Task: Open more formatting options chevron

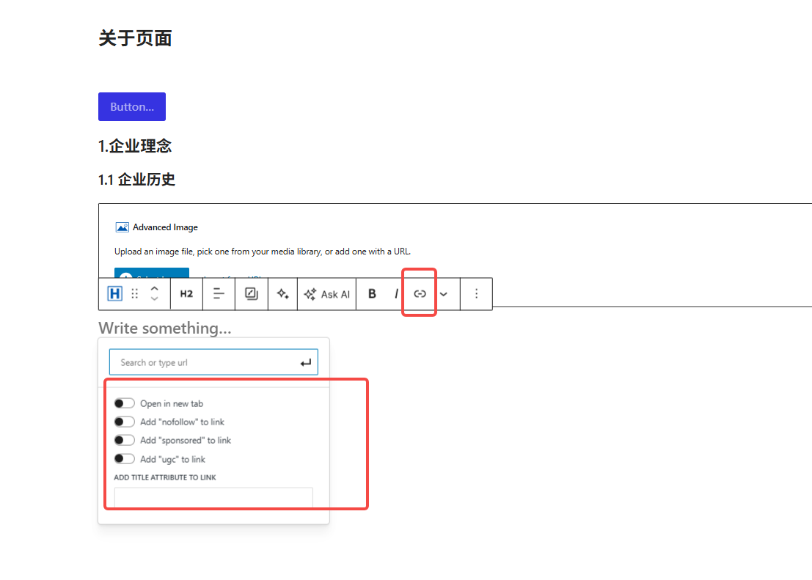Action: point(443,293)
